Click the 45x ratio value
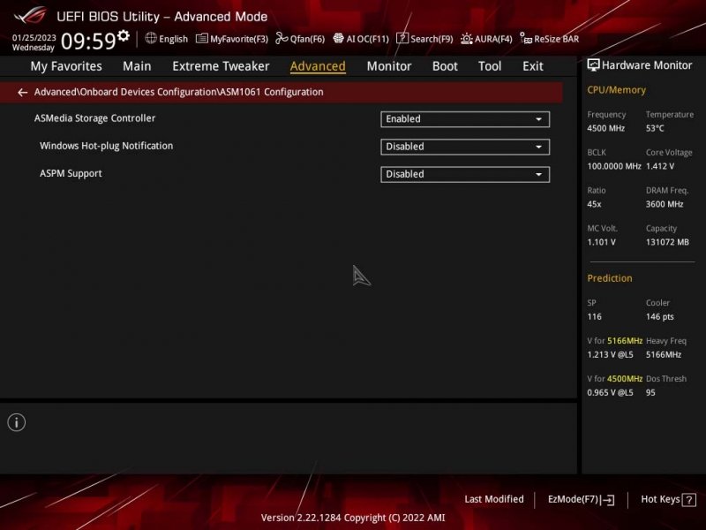706x530 pixels. coord(594,204)
